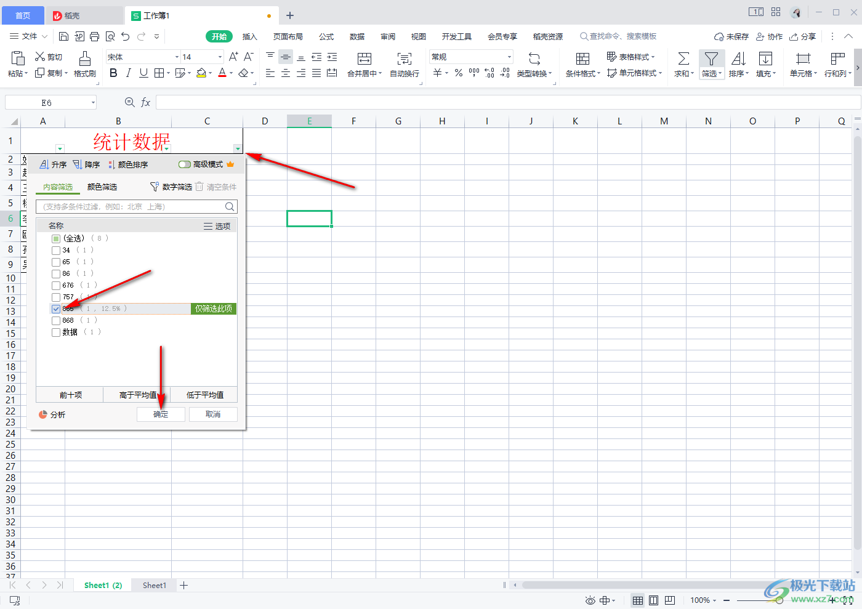The height and width of the screenshot is (609, 862).
Task: Switch to page layout view icon in status bar
Action: (x=654, y=600)
